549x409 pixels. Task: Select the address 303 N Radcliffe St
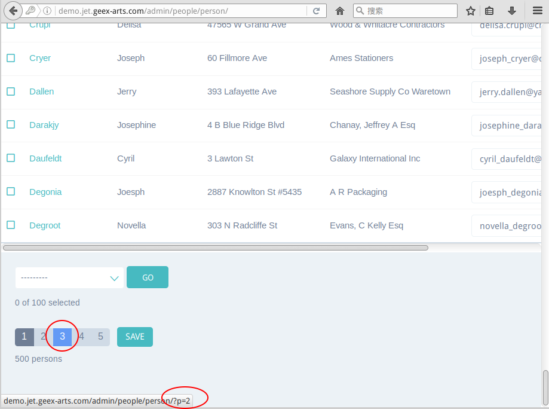242,225
